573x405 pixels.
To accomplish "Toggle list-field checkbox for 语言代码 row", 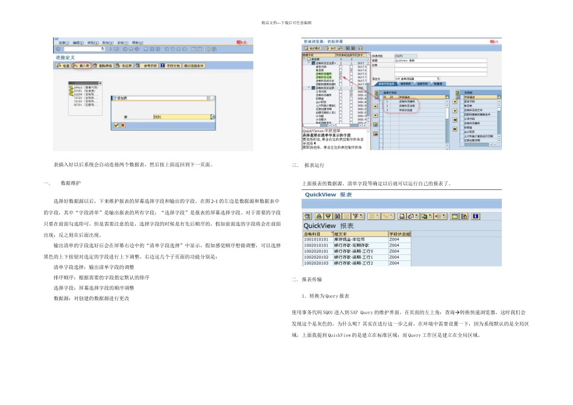I will pos(341,67).
